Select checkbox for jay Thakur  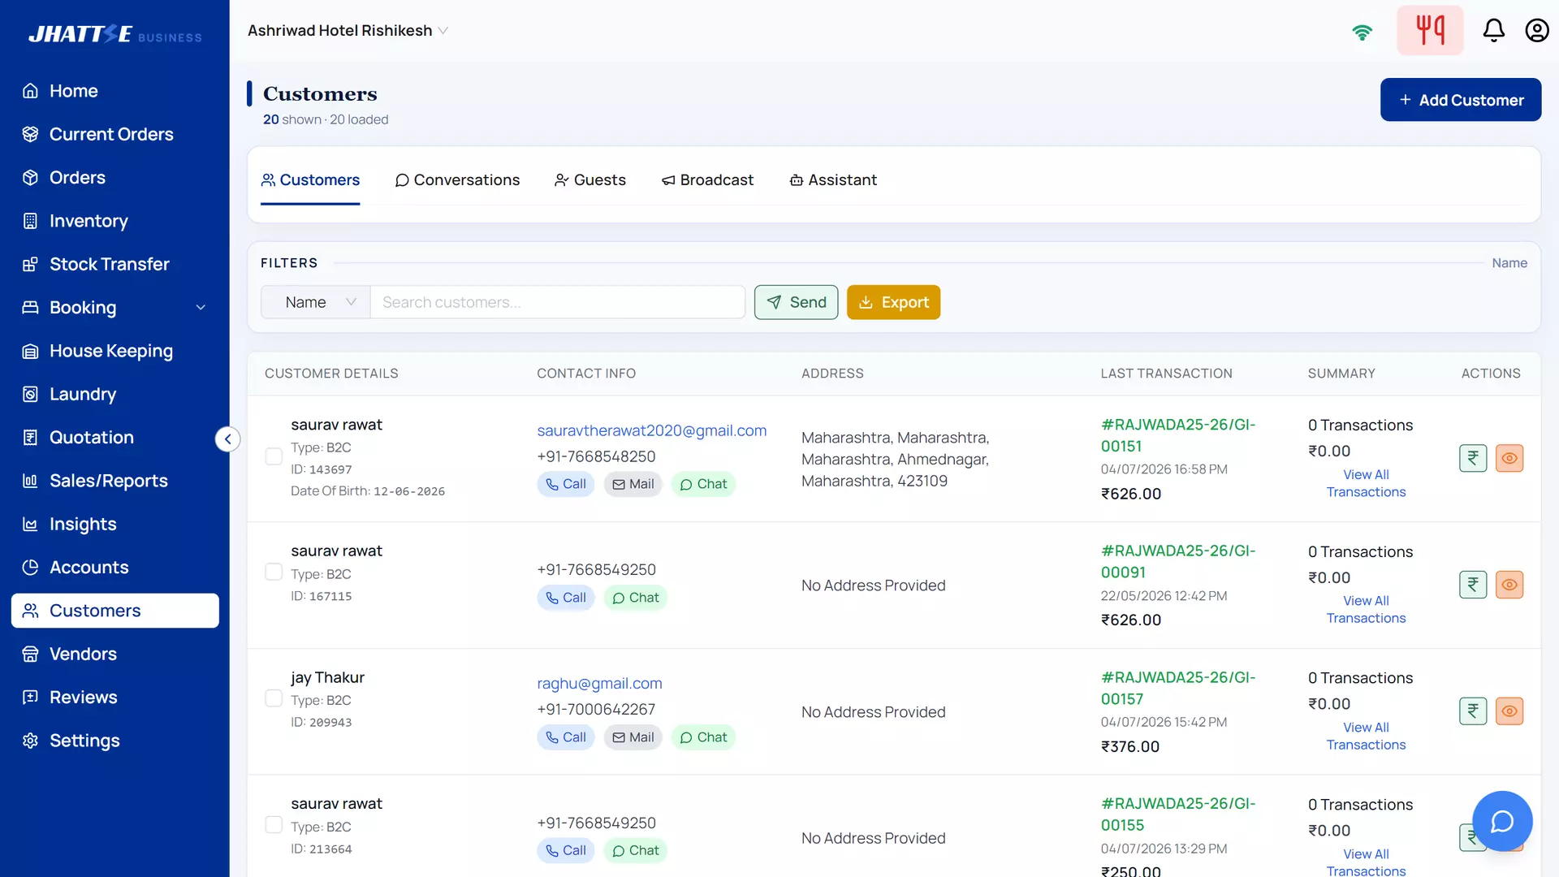274,698
